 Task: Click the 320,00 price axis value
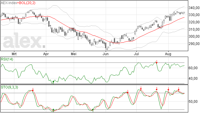(x=194, y=22)
